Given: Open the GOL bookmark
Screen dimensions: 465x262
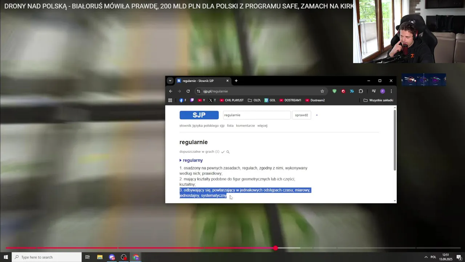Looking at the screenshot, I should click(270, 100).
